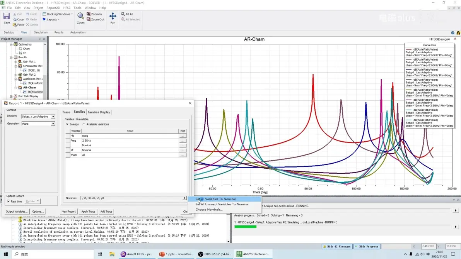Open the Windows Start menu

click(x=5, y=254)
